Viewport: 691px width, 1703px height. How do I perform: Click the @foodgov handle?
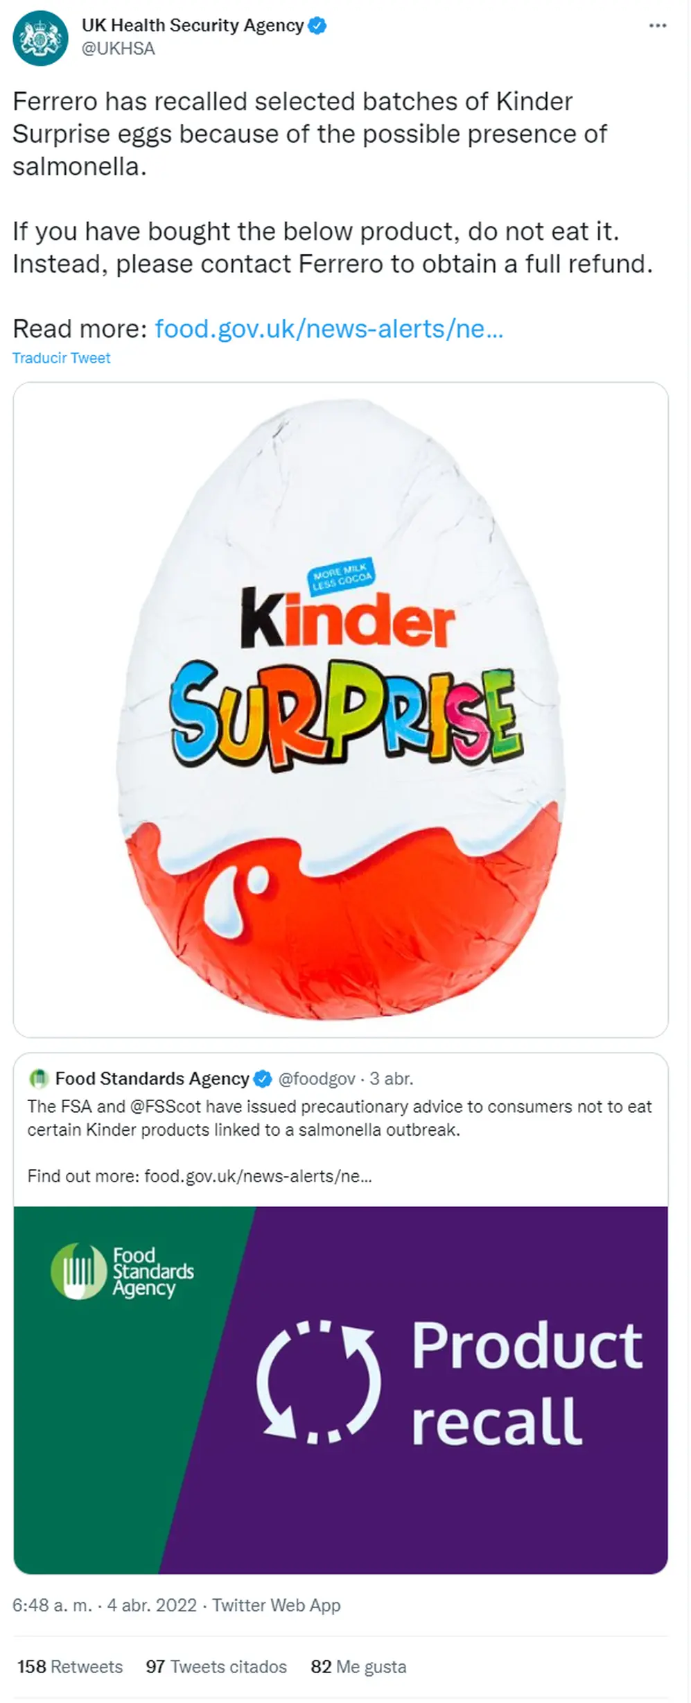click(317, 1079)
